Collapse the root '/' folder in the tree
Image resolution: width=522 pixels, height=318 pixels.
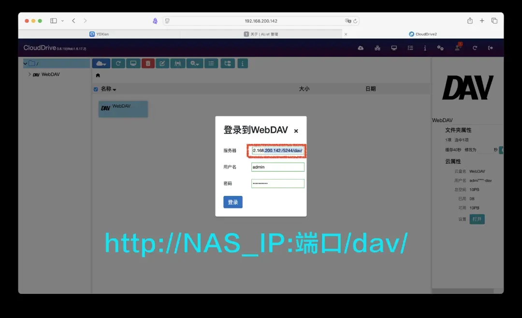point(25,64)
